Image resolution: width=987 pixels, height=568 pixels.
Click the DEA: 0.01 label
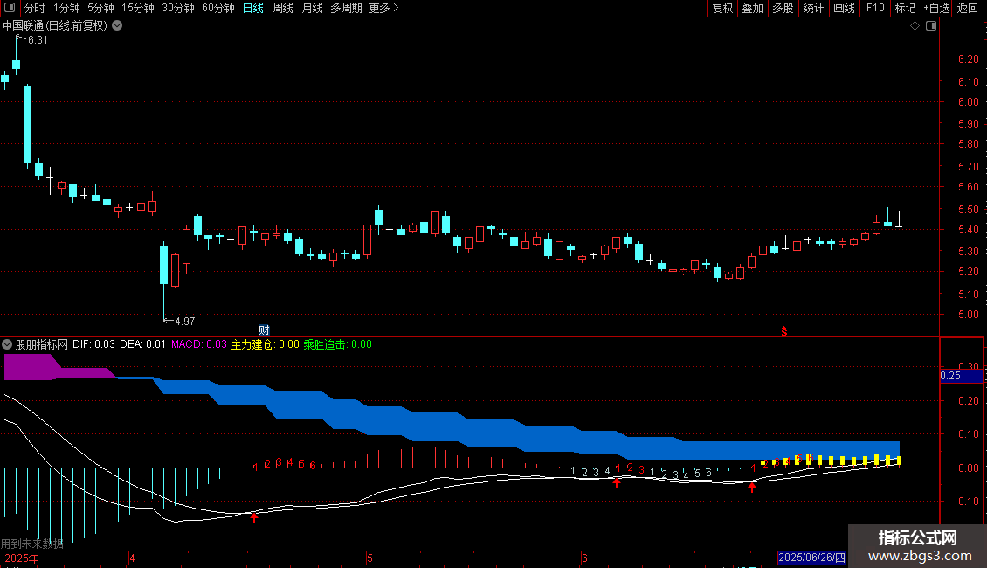(x=143, y=344)
